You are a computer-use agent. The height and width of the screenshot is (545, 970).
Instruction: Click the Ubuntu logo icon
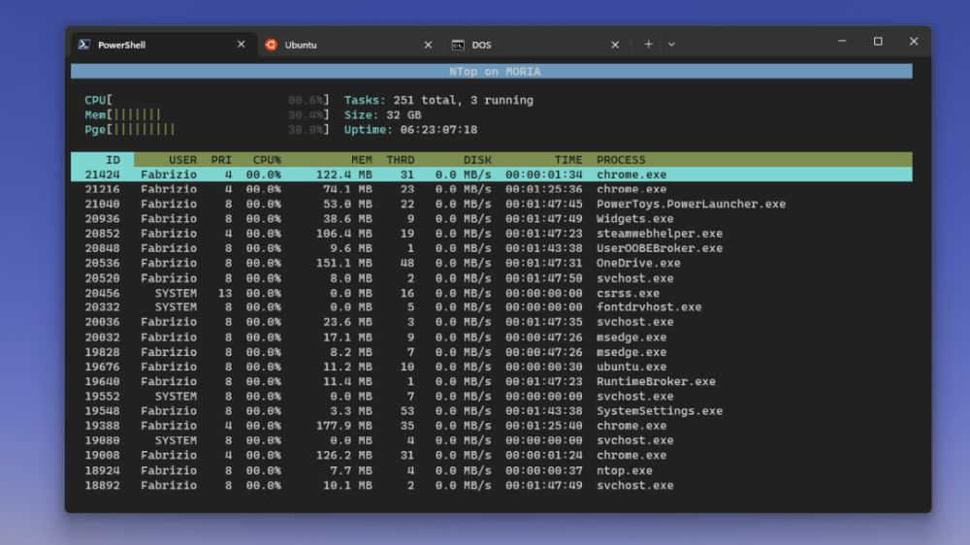271,45
